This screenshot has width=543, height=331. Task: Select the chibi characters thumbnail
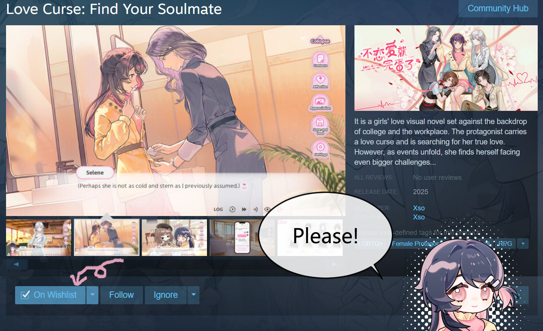(174, 238)
